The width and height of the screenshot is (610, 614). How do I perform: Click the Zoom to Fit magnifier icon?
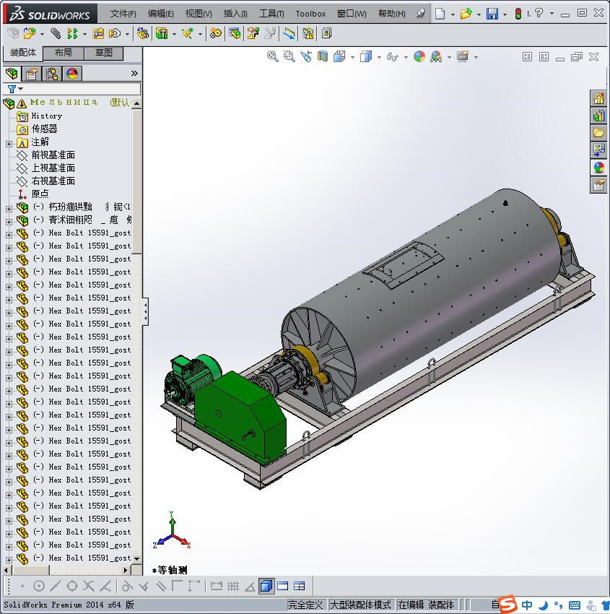click(x=273, y=57)
